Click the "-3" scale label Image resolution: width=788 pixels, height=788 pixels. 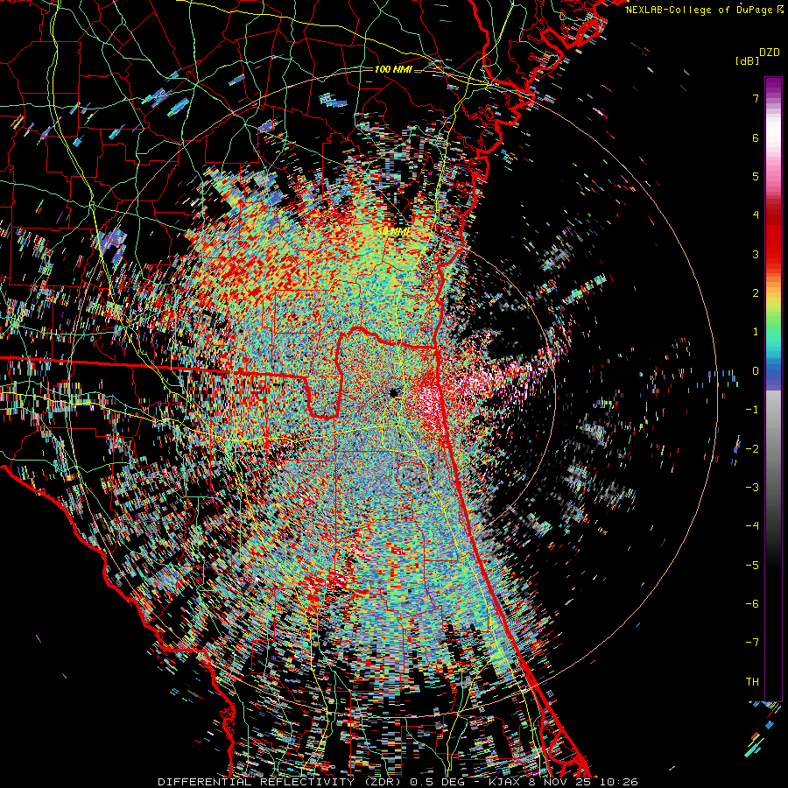(x=752, y=488)
